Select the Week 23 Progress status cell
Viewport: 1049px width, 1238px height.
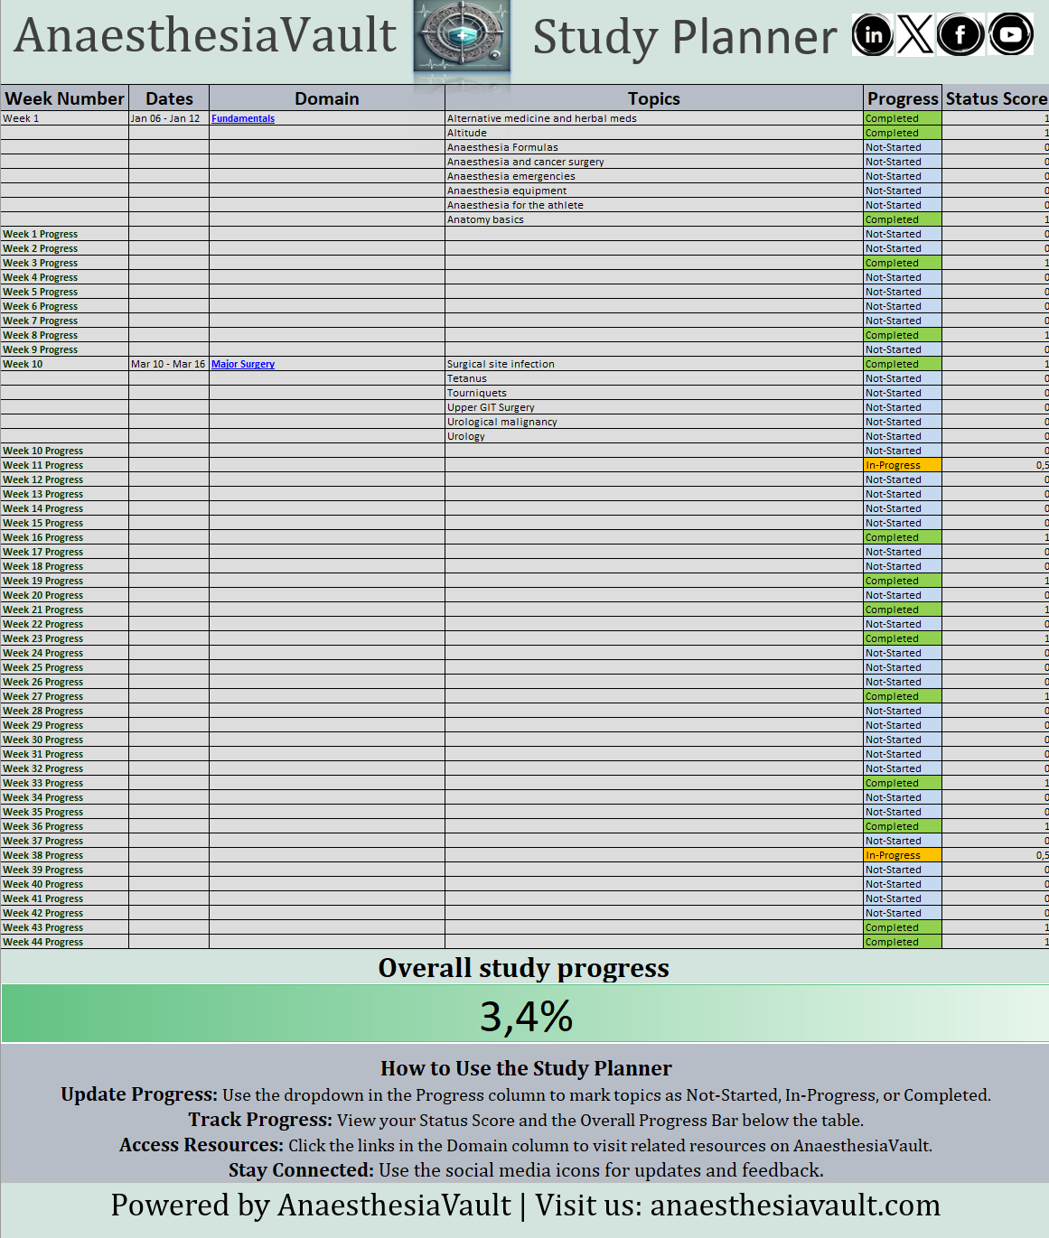pyautogui.click(x=903, y=638)
